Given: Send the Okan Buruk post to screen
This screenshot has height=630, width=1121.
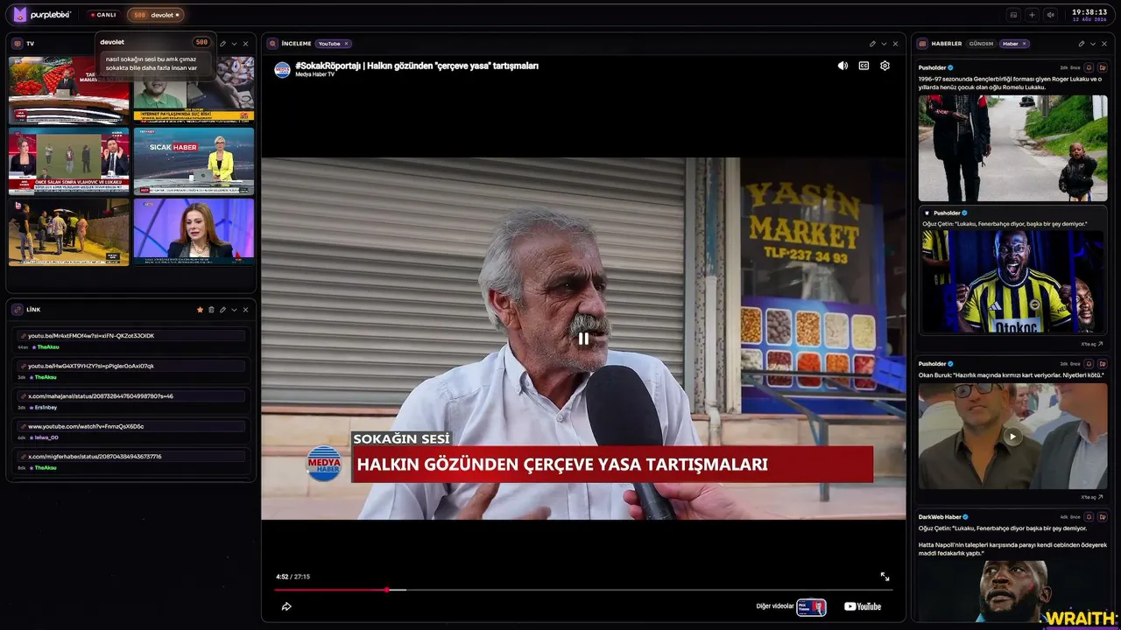Looking at the screenshot, I should 1103,363.
